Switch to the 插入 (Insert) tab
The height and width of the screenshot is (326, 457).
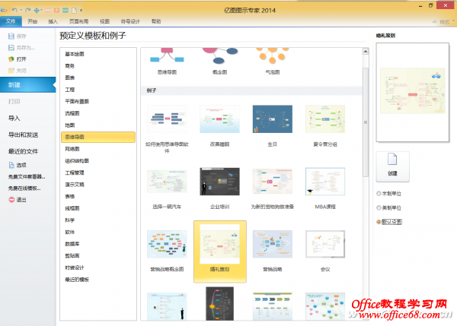coord(53,21)
